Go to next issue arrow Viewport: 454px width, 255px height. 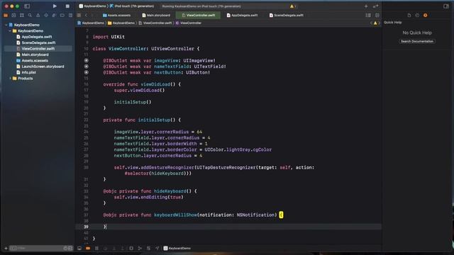coord(380,23)
